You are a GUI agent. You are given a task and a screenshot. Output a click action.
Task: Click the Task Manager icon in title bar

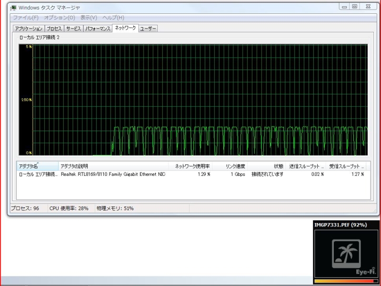coord(14,8)
